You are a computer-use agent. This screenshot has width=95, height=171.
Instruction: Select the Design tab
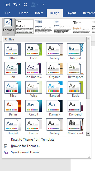coord(55,13)
